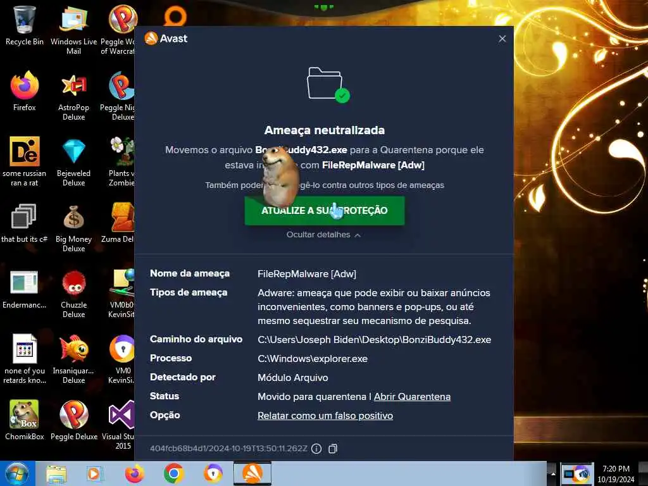Select Chuzzle Deluxe desktop icon
Screen dimensions: 648x486
pyautogui.click(x=73, y=294)
